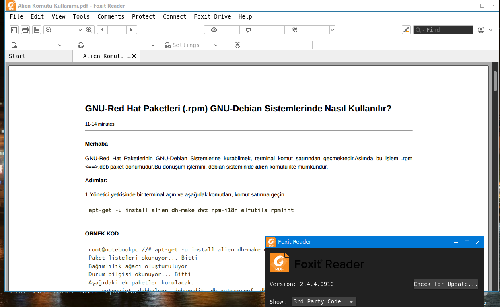Click the file lock protect icon
The image size is (500, 307).
pos(81,45)
